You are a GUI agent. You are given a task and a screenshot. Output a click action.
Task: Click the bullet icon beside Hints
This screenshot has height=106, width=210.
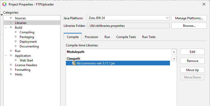click(11, 74)
